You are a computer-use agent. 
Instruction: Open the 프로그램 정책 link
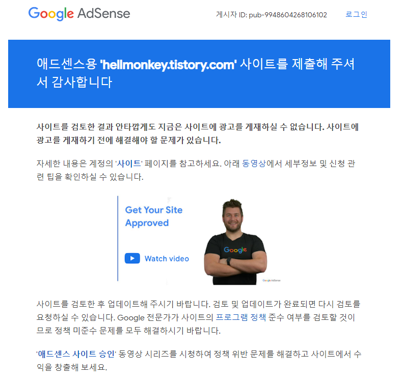click(240, 317)
